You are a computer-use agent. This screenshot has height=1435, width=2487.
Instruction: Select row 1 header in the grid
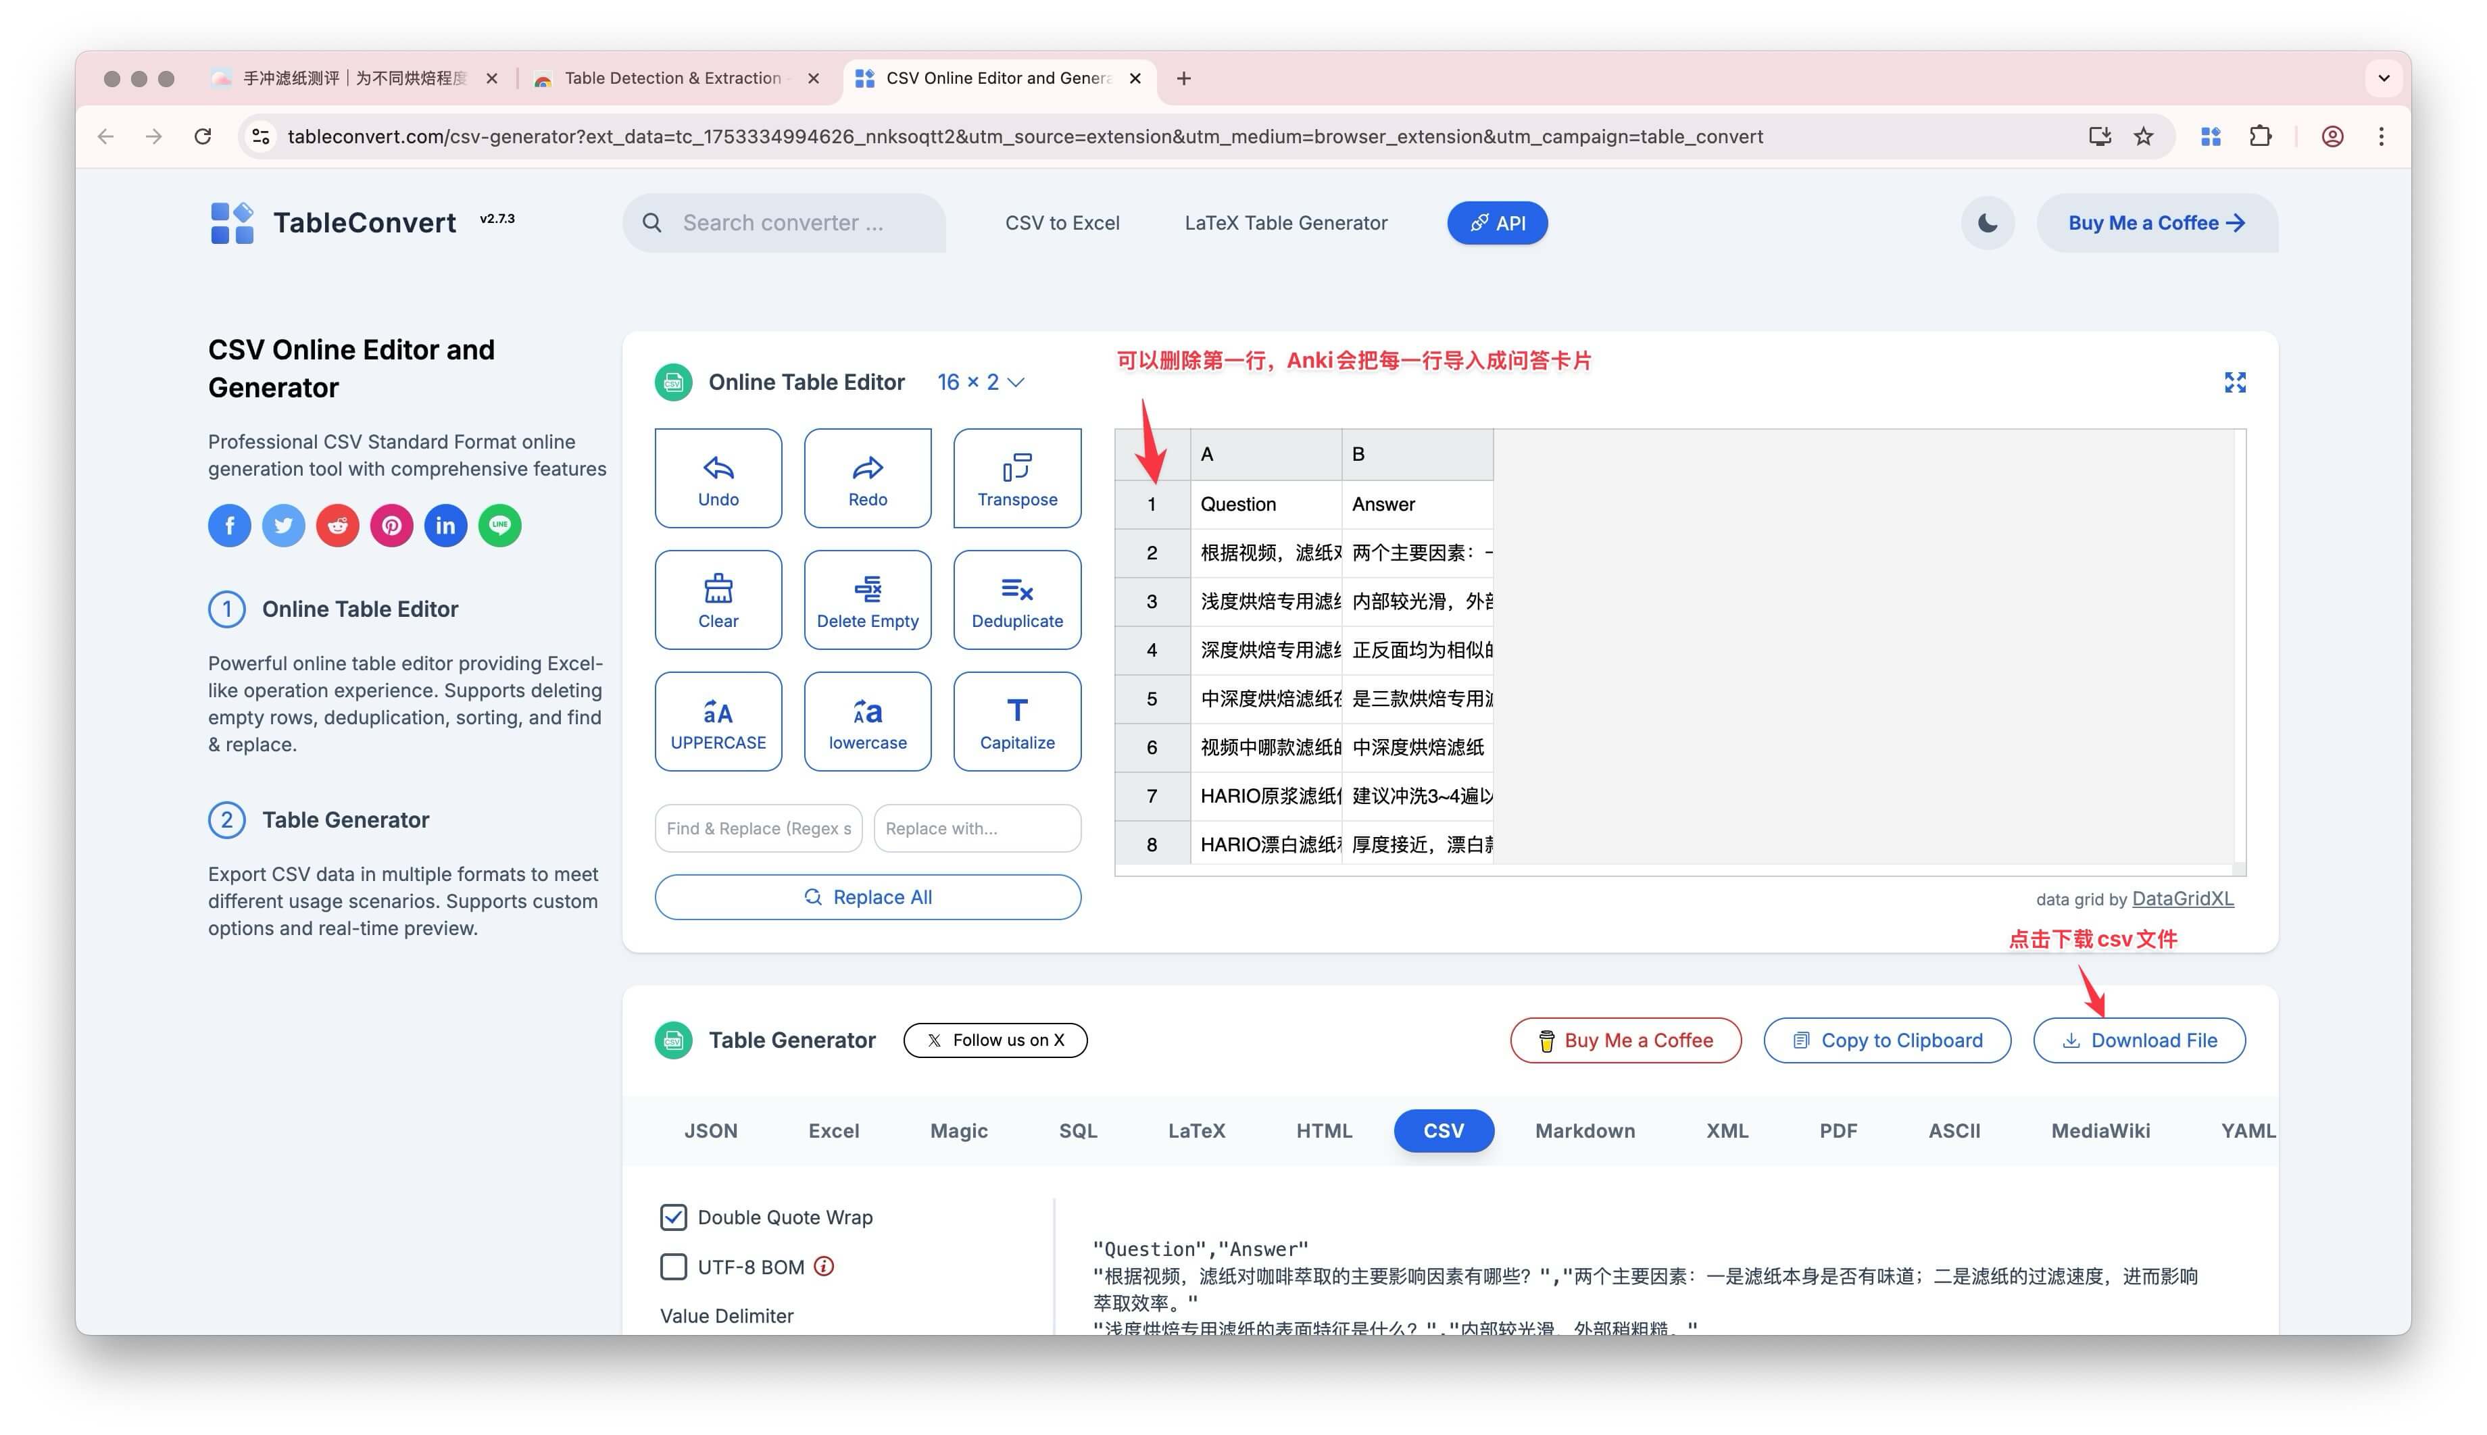coord(1152,505)
